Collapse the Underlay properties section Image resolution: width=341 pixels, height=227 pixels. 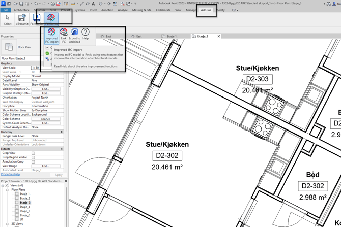coord(62,132)
